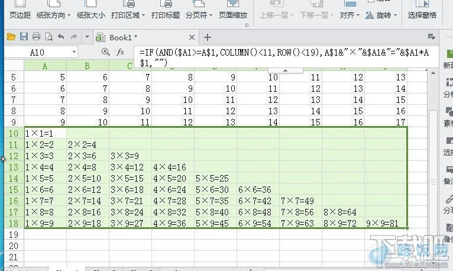453x271 pixels.
Task: Select cell containing 7×7=49
Action: 301,201
